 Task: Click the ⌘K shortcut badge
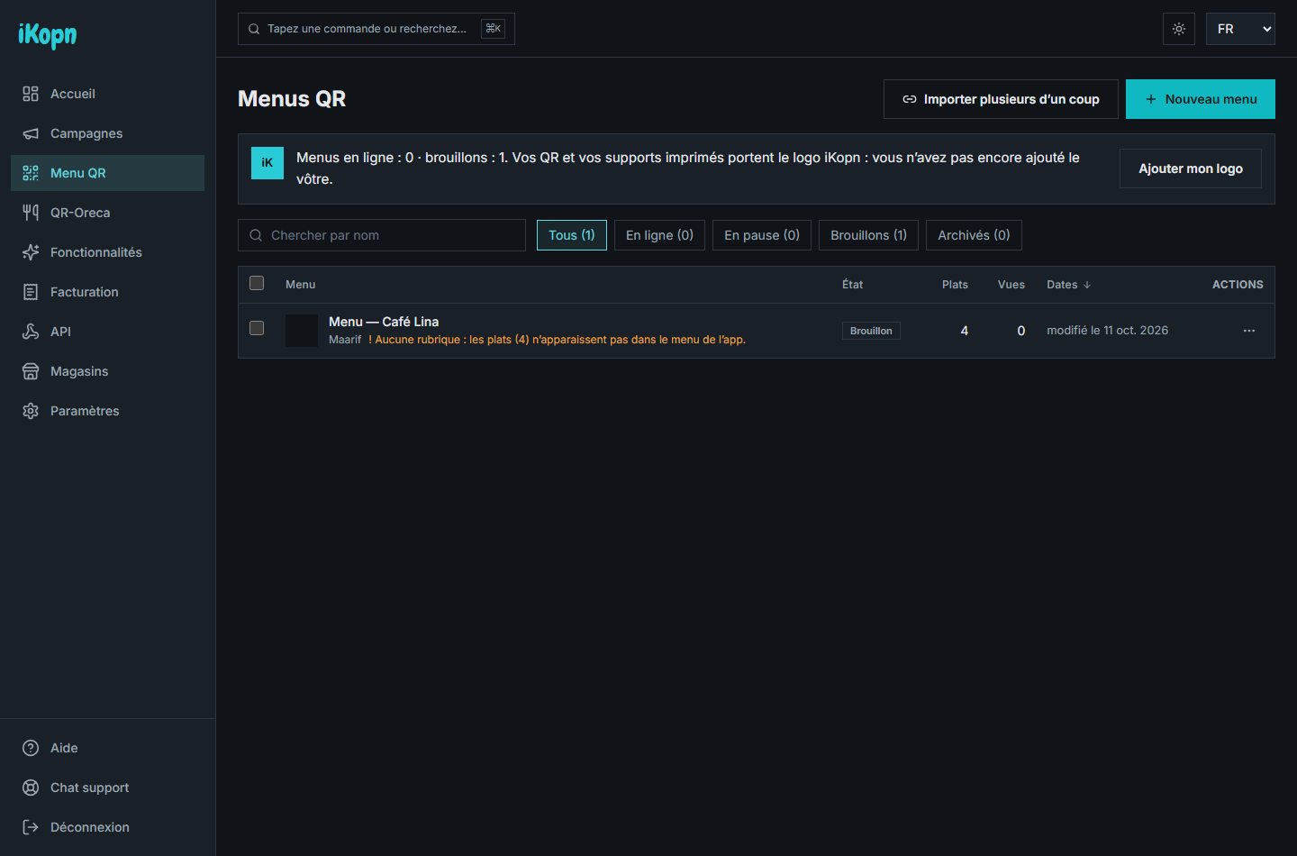click(x=493, y=29)
